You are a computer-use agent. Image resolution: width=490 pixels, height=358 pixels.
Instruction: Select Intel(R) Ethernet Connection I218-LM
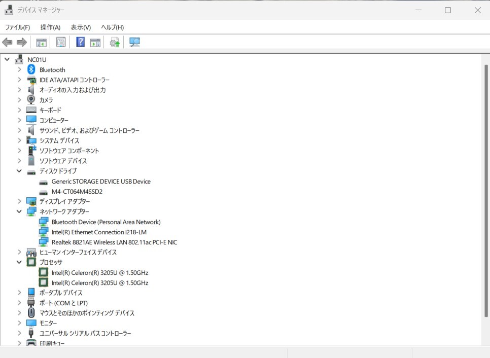(x=99, y=232)
